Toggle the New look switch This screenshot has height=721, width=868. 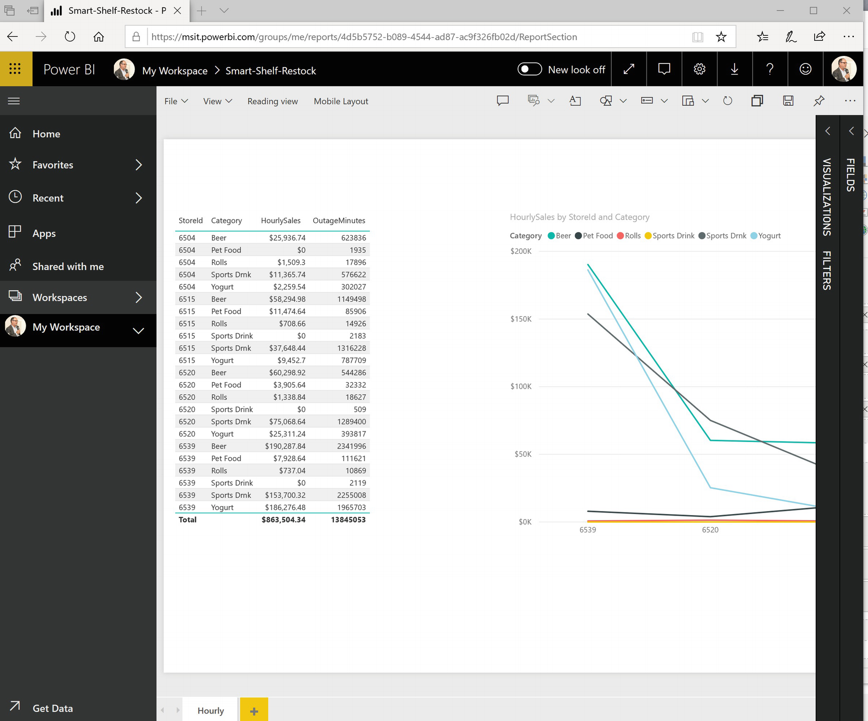[530, 69]
